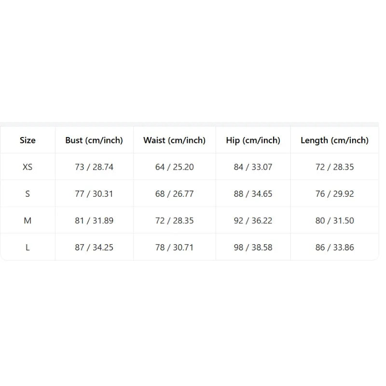Image resolution: width=386 pixels, height=386 pixels.
Task: Click the Length (cm/inch) header
Action: 334,140
